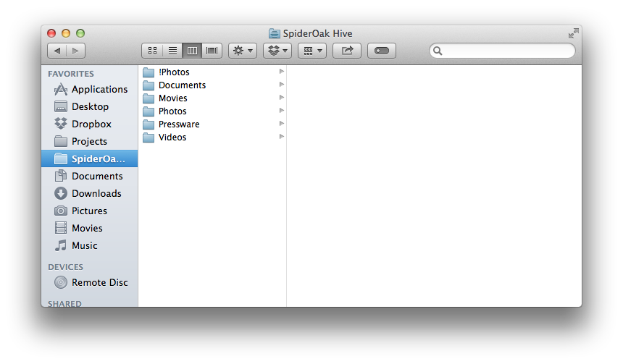
Task: Minimize the window with yellow button
Action: [66, 33]
